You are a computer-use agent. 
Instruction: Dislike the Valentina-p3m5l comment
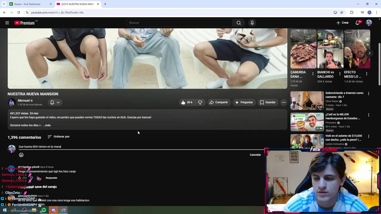[x=31, y=178]
